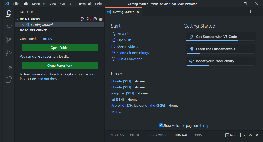This screenshot has width=263, height=142.
Task: Open Learn the Fundamentals walkthrough
Action: 221,49
